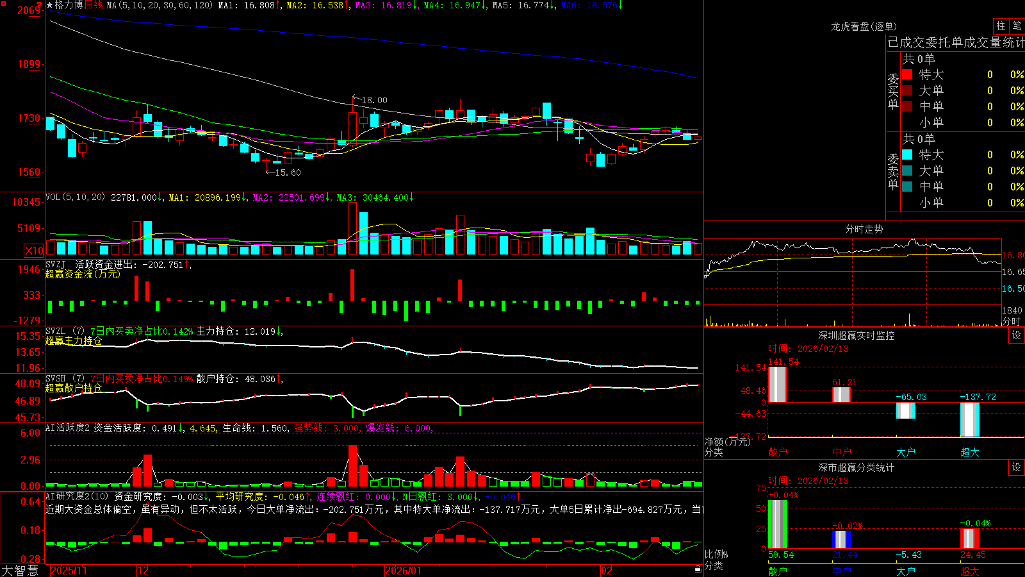
Task: Click the 爆发线: 6.000 label
Action: point(399,428)
